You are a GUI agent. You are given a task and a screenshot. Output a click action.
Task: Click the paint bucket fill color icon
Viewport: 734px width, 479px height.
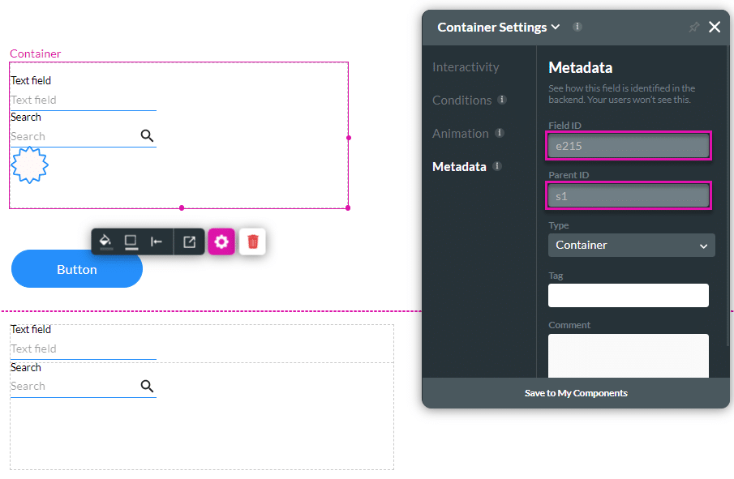point(105,242)
